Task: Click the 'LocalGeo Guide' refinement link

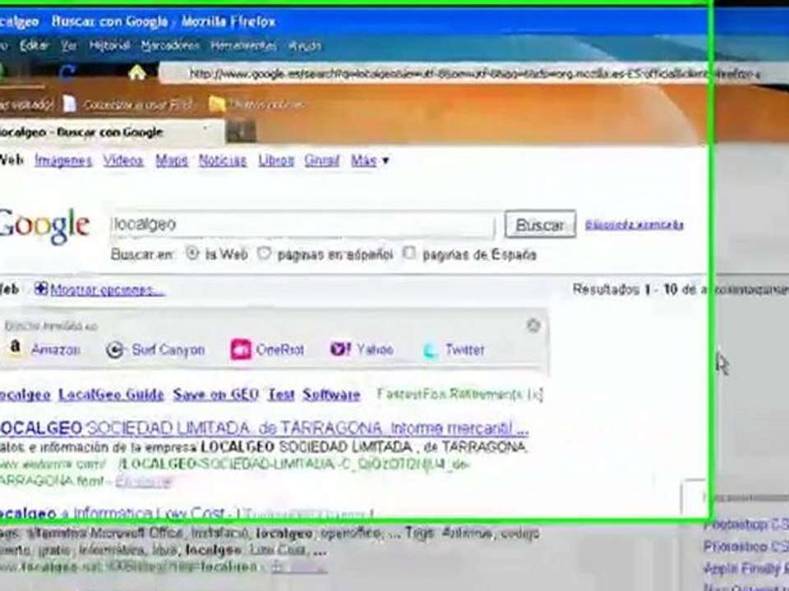Action: click(111, 395)
